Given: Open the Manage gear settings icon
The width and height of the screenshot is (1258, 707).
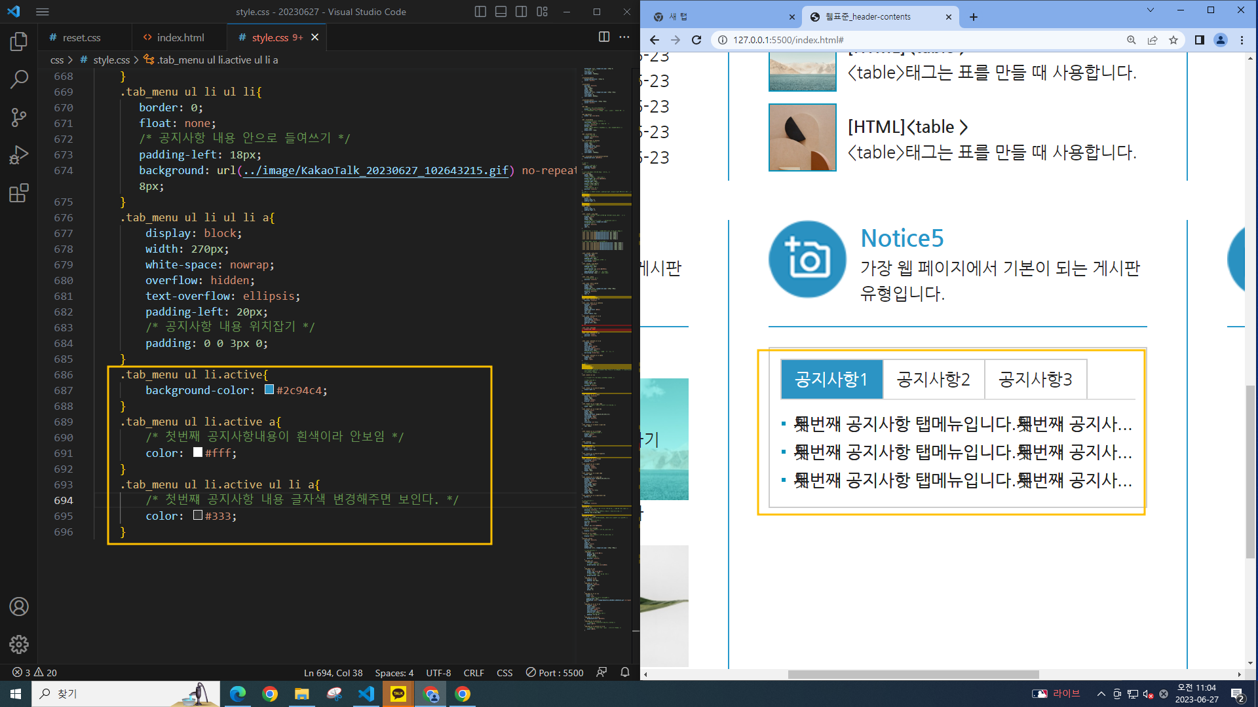Looking at the screenshot, I should [18, 645].
